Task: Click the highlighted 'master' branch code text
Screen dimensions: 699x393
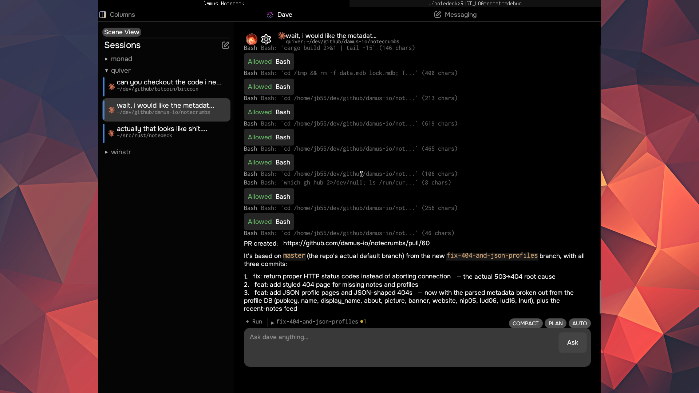Action: point(294,256)
